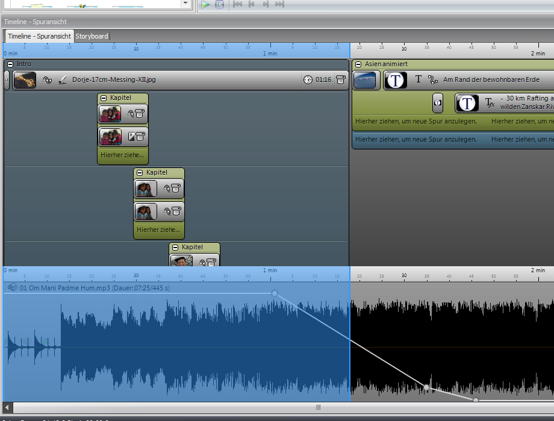
Task: Click the Tfx text effect icon on Rafting text
Action: tap(490, 103)
